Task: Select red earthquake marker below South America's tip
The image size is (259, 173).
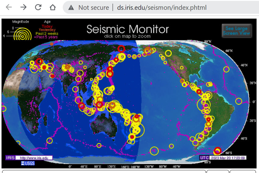Action: pyautogui.click(x=217, y=150)
